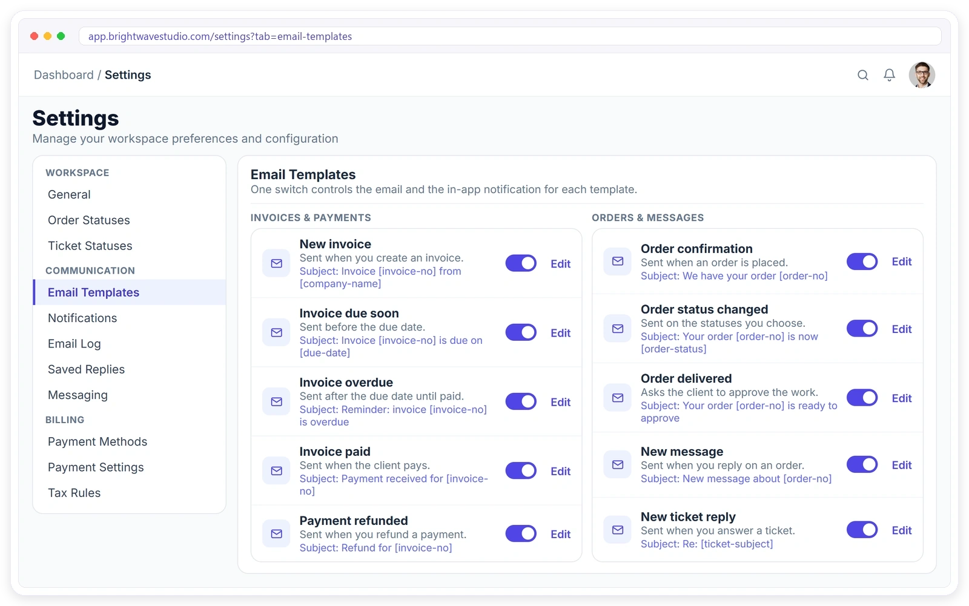Click the envelope icon for Invoice paid
The height and width of the screenshot is (606, 969).
[276, 470]
